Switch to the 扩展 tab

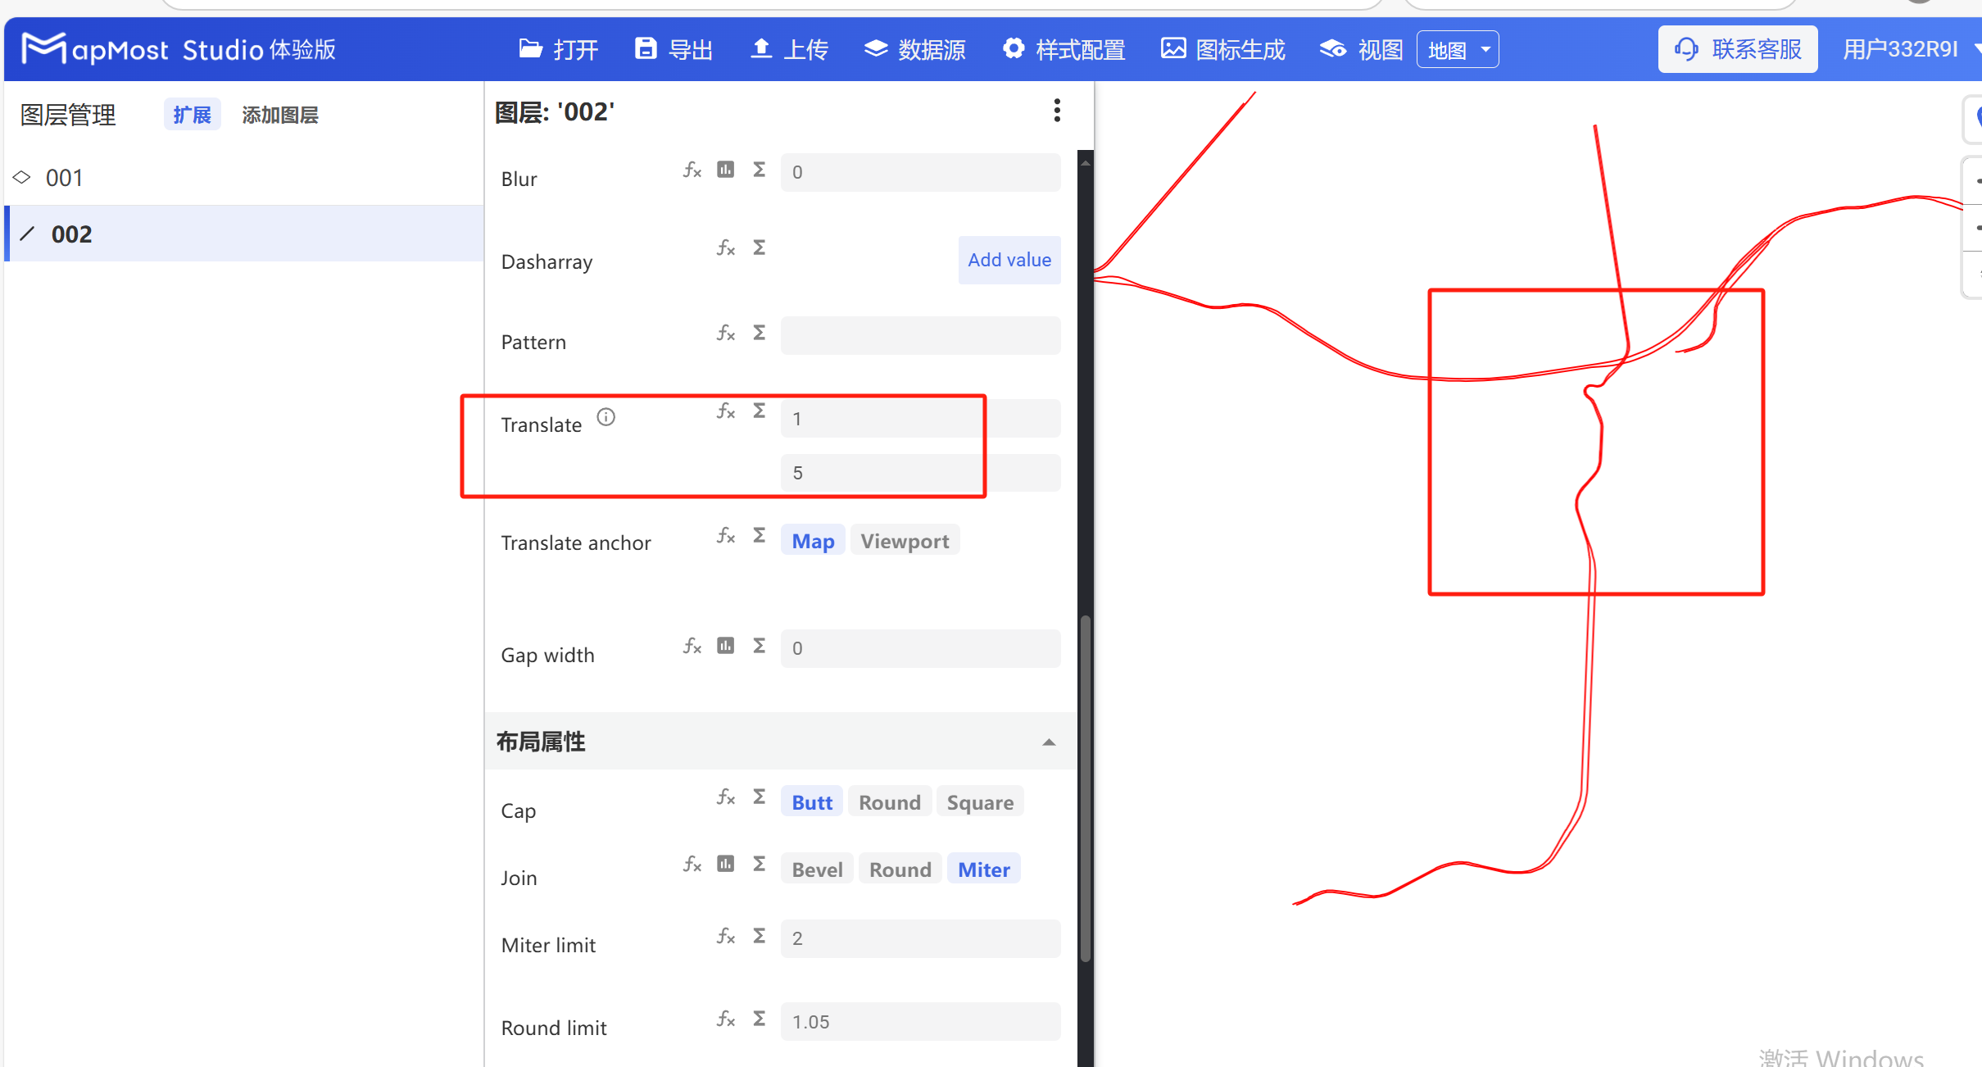pos(191,115)
